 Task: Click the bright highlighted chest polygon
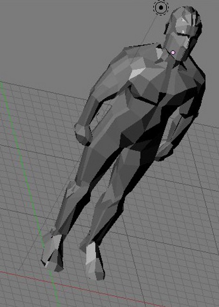pos(137,73)
